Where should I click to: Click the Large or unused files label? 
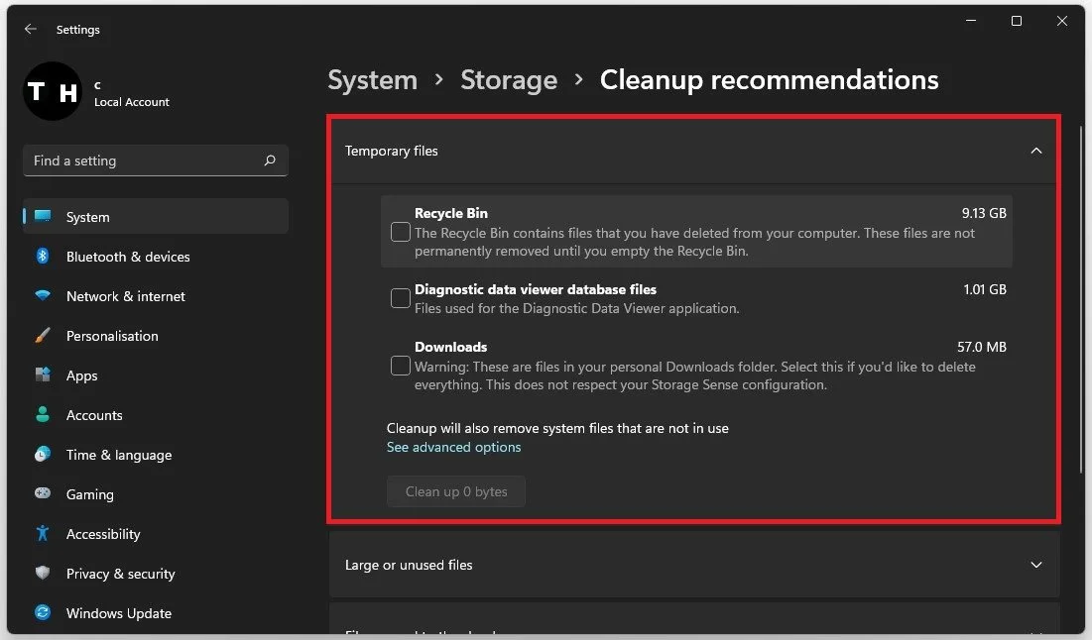coord(409,565)
